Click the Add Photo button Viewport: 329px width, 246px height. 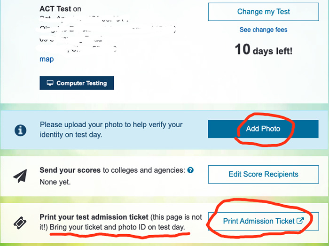point(263,129)
